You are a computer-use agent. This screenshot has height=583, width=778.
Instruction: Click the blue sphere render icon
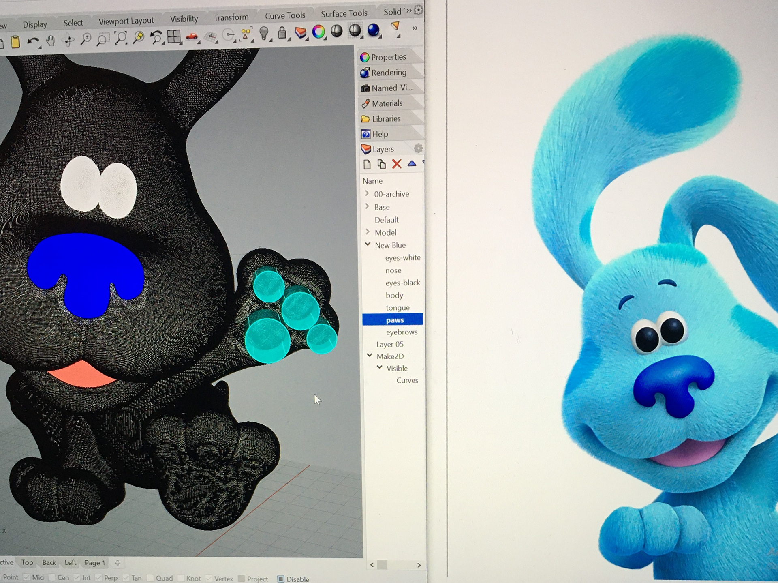[373, 30]
